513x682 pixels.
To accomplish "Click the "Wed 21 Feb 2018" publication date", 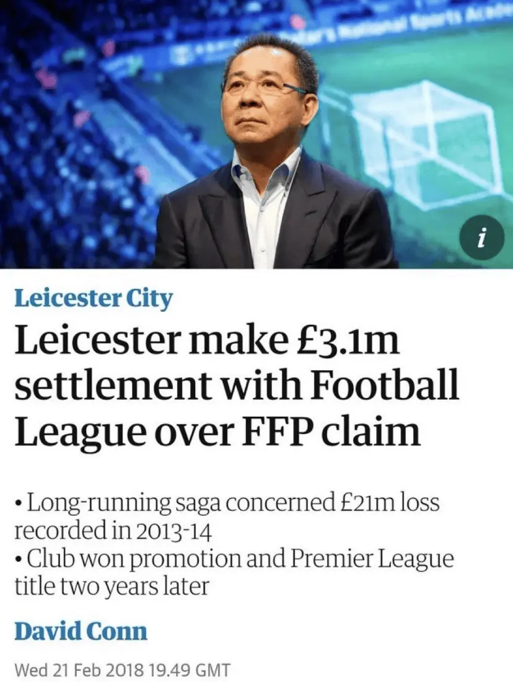I will pyautogui.click(x=78, y=670).
